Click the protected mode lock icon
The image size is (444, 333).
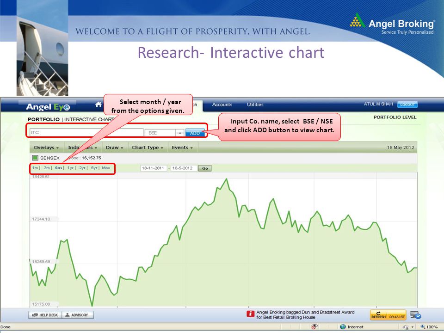tap(406, 327)
